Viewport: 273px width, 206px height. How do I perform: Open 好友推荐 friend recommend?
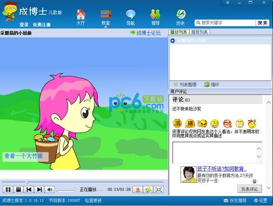tap(235, 201)
